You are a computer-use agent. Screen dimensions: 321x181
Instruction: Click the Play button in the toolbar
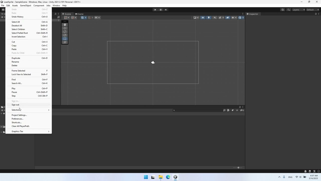[155, 10]
